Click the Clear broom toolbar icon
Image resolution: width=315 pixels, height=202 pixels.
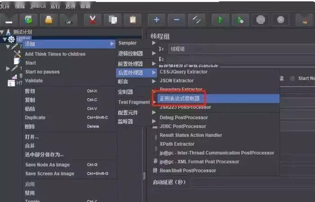coord(304,20)
